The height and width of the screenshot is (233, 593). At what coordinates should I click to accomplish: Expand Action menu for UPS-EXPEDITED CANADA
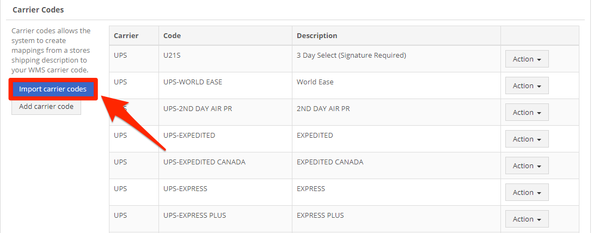(527, 165)
